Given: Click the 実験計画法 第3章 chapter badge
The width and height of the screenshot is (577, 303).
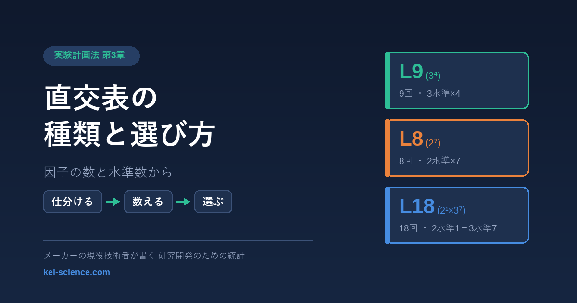Looking at the screenshot, I should point(91,56).
